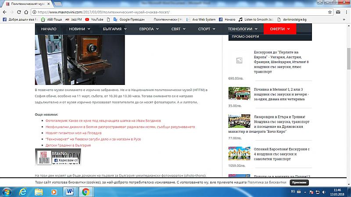The image size is (351, 197).
Task: Click the Chrome icon in taskbar
Action: coord(86,191)
